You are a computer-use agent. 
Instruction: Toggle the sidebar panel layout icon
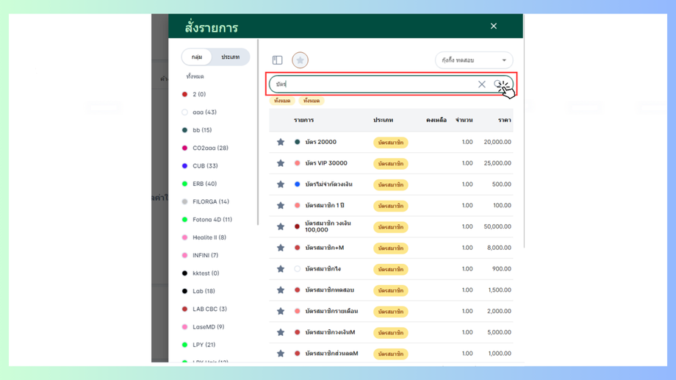tap(277, 60)
